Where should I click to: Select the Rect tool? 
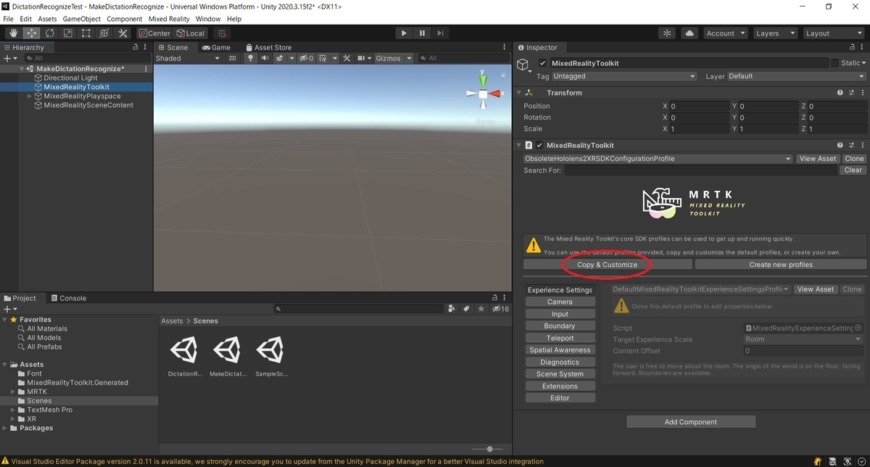click(x=86, y=33)
